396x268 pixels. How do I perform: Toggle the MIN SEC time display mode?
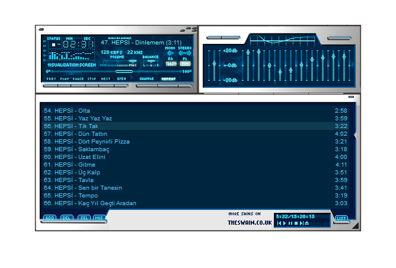coord(78,45)
